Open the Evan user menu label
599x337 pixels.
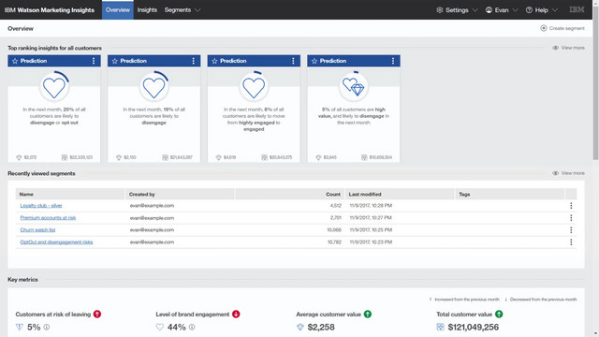(502, 10)
